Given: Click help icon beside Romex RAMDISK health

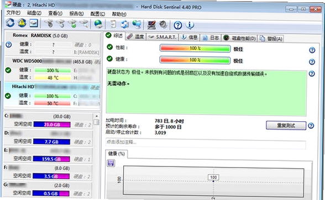Looking at the screenshot, I should (9, 45).
